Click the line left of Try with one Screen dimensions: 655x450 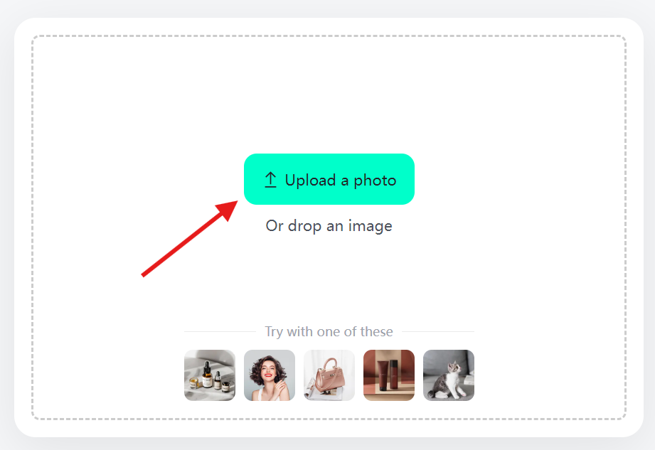point(220,332)
